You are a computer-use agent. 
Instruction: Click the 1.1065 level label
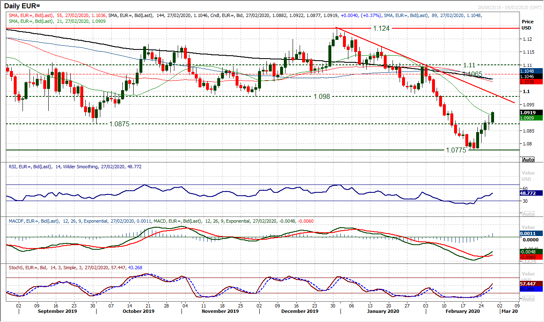pyautogui.click(x=473, y=74)
